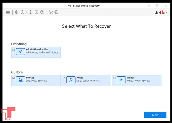The width and height of the screenshot is (172, 123).
Task: Click the All Multimedia Files checkmark icon
Action: click(x=21, y=52)
